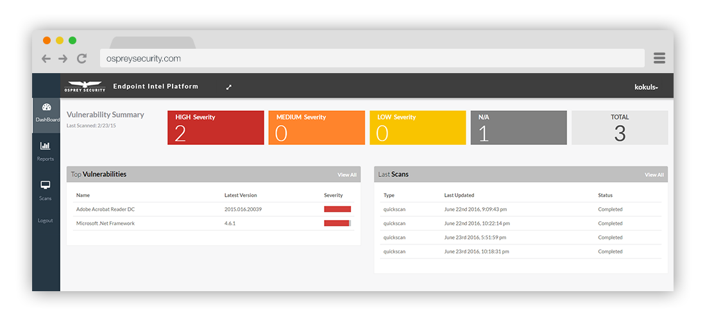Toggle fullscreen with the expand arrows icon

[229, 87]
